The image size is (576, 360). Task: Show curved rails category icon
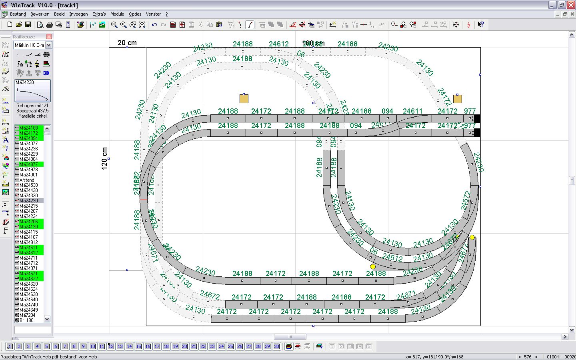pyautogui.click(x=29, y=54)
